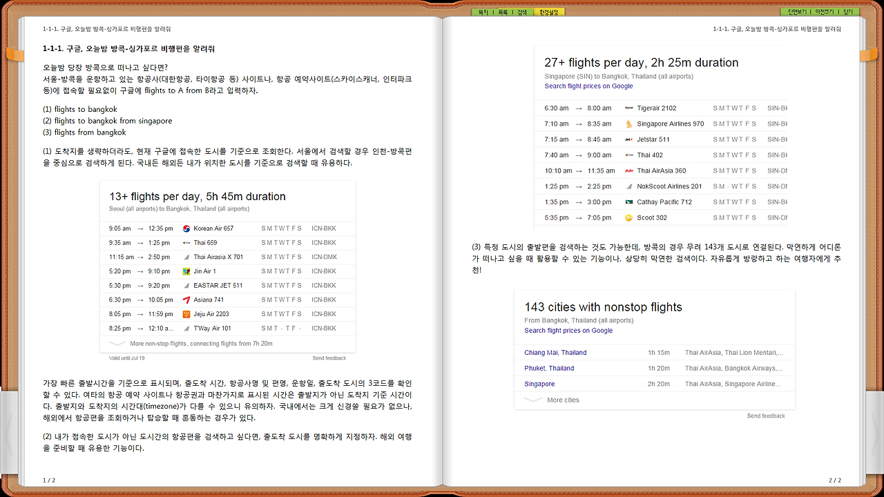The height and width of the screenshot is (497, 884).
Task: Open the Singapore city link
Action: coord(539,384)
